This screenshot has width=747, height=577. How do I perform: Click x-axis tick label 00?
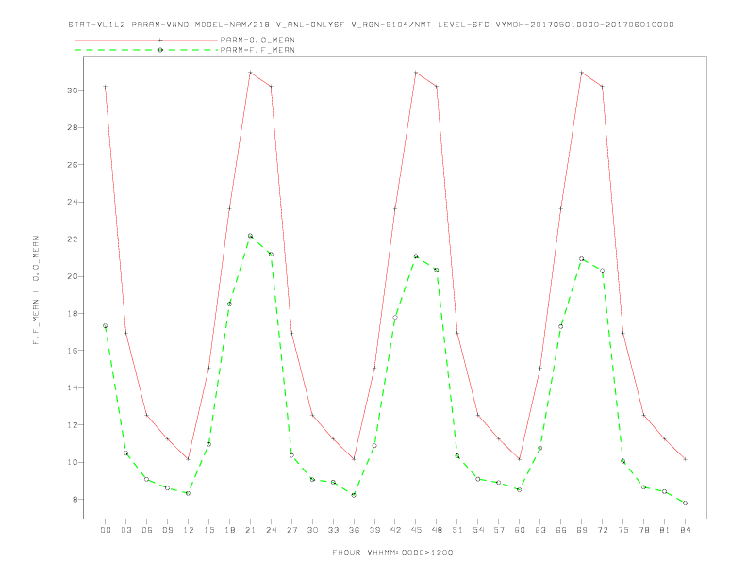click(106, 530)
